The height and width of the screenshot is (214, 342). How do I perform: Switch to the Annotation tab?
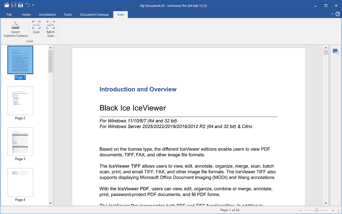[x=47, y=15]
